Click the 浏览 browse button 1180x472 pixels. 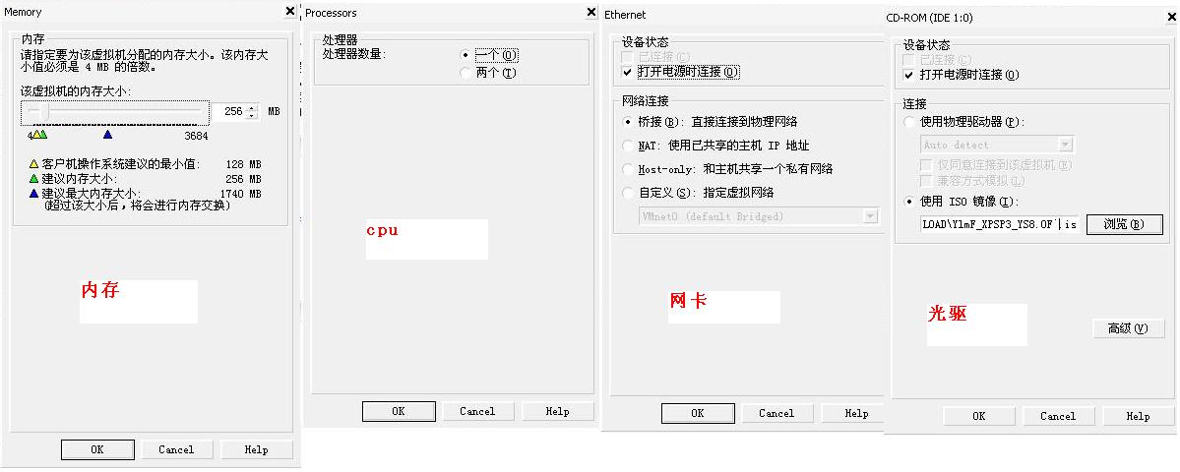coord(1124,224)
